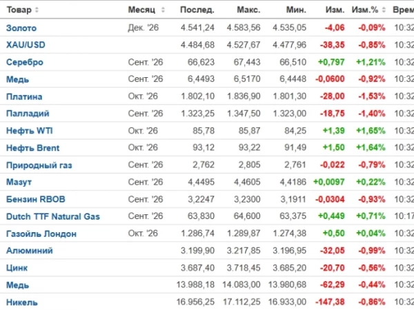Click the Платина link
The height and width of the screenshot is (310, 414).
(24, 96)
